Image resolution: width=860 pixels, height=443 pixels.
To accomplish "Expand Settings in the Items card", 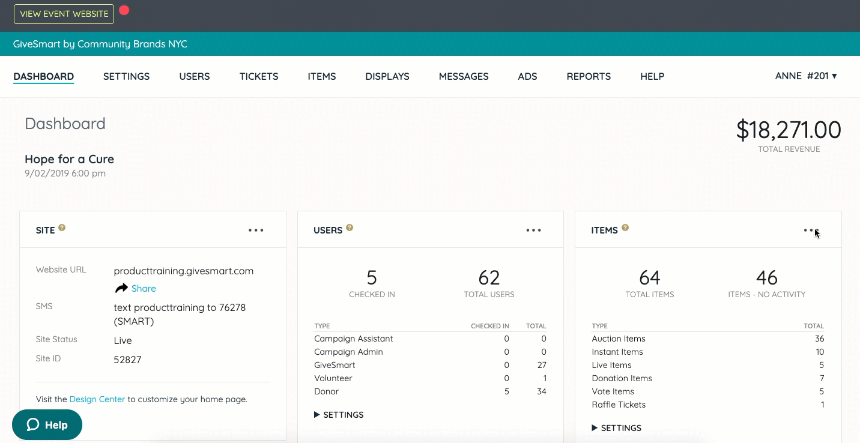I will (x=616, y=428).
